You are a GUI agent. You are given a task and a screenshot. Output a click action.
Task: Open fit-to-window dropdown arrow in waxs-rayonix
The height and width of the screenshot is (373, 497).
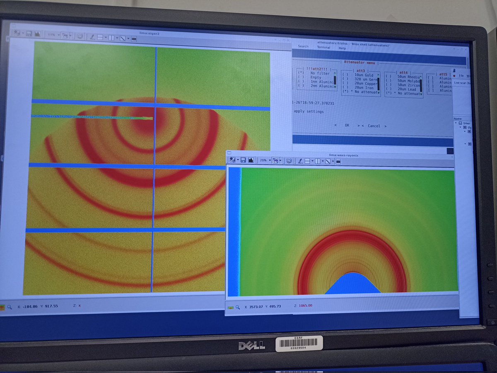[280, 160]
